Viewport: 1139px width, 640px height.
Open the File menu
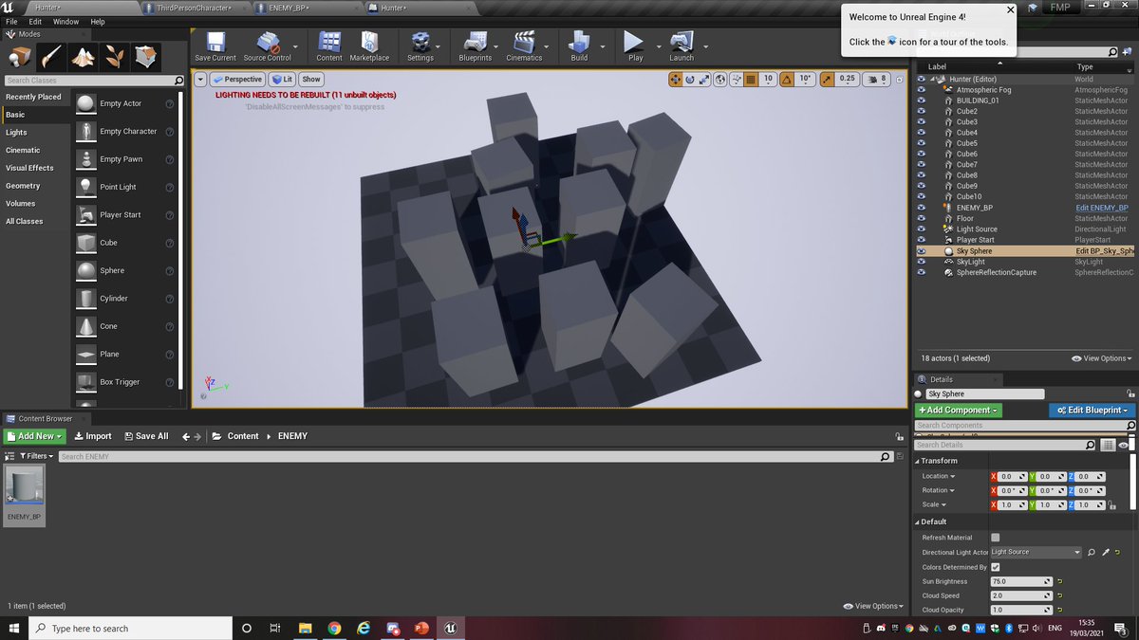[11, 21]
